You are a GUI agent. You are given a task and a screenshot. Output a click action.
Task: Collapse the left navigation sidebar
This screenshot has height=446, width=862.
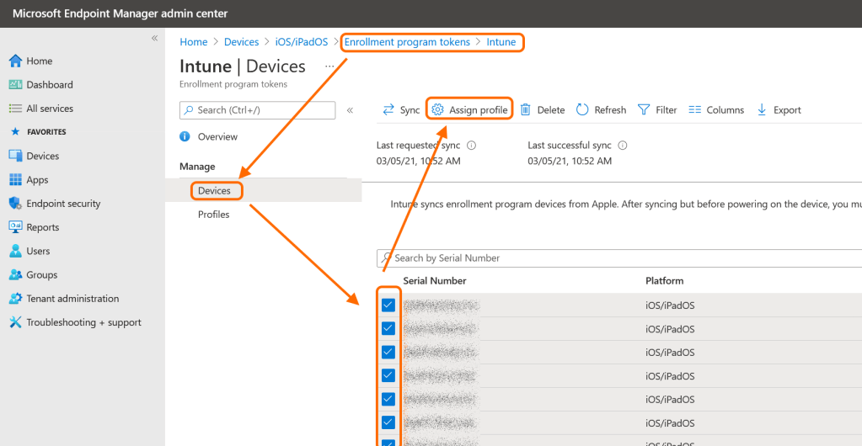(x=154, y=39)
